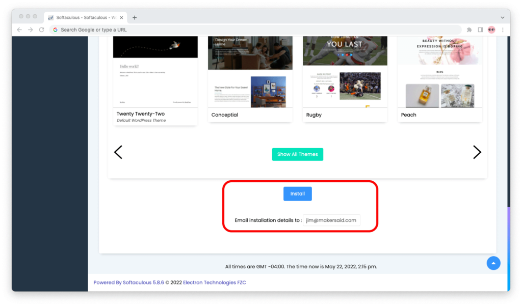
Task: Click the "Email installation details to" label
Action: point(268,220)
